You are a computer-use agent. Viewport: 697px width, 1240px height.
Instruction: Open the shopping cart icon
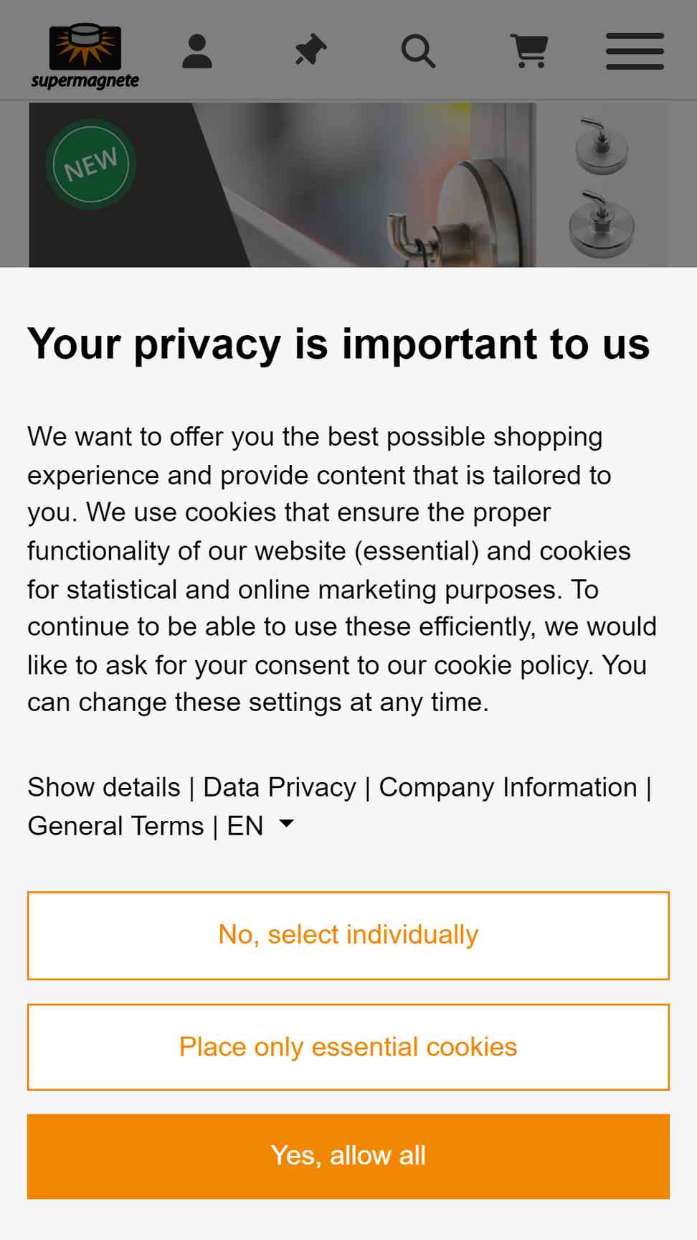[x=529, y=52]
